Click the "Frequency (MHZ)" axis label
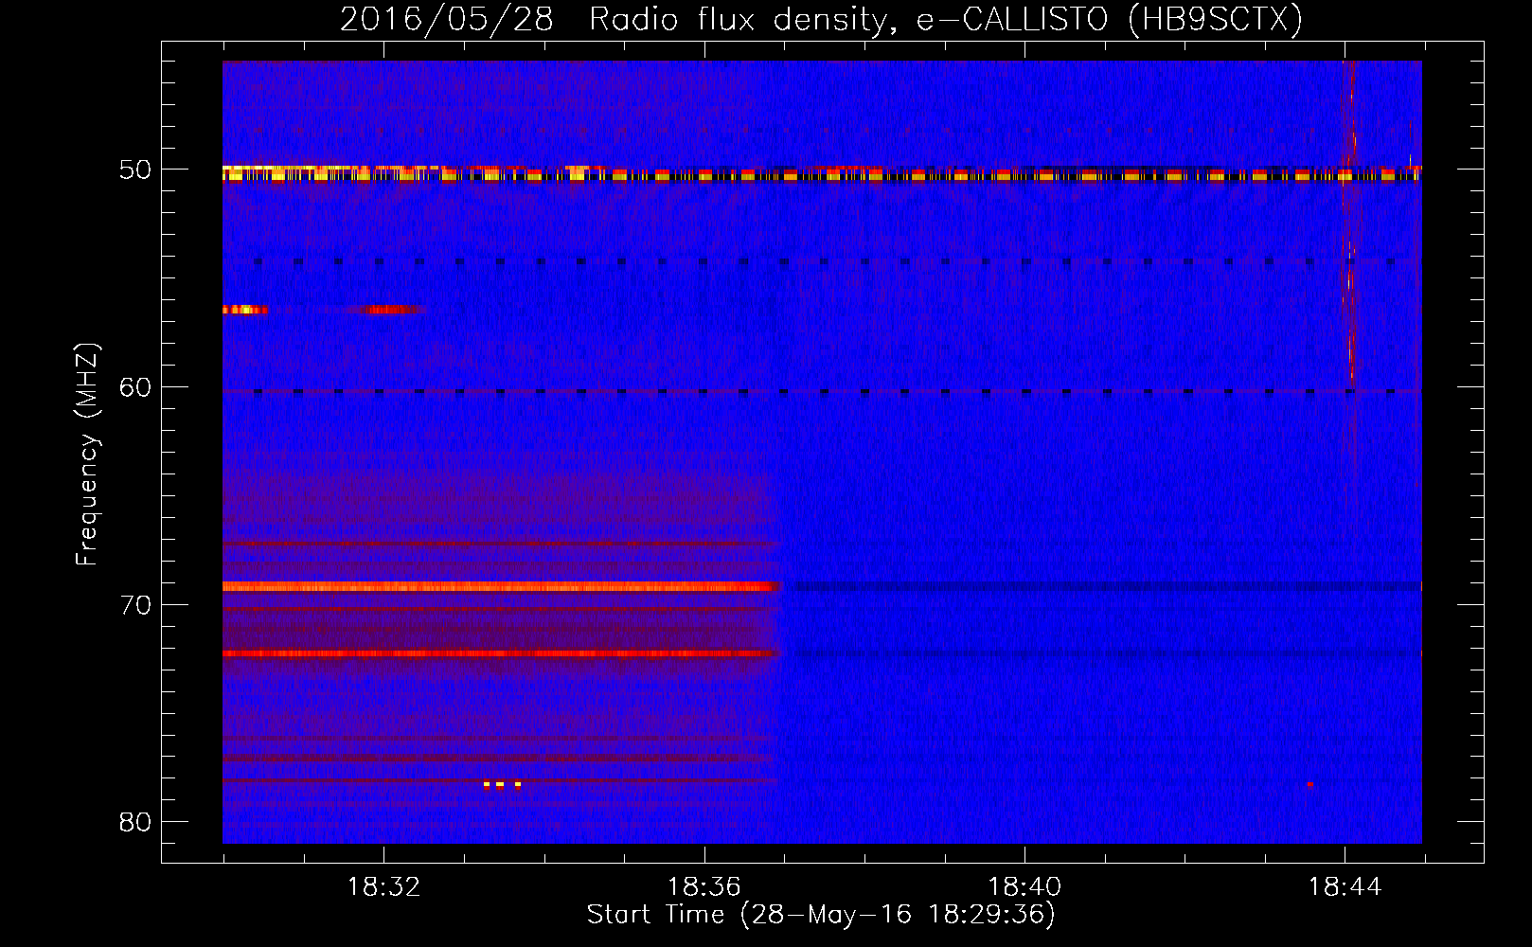This screenshot has width=1532, height=947. 87,455
